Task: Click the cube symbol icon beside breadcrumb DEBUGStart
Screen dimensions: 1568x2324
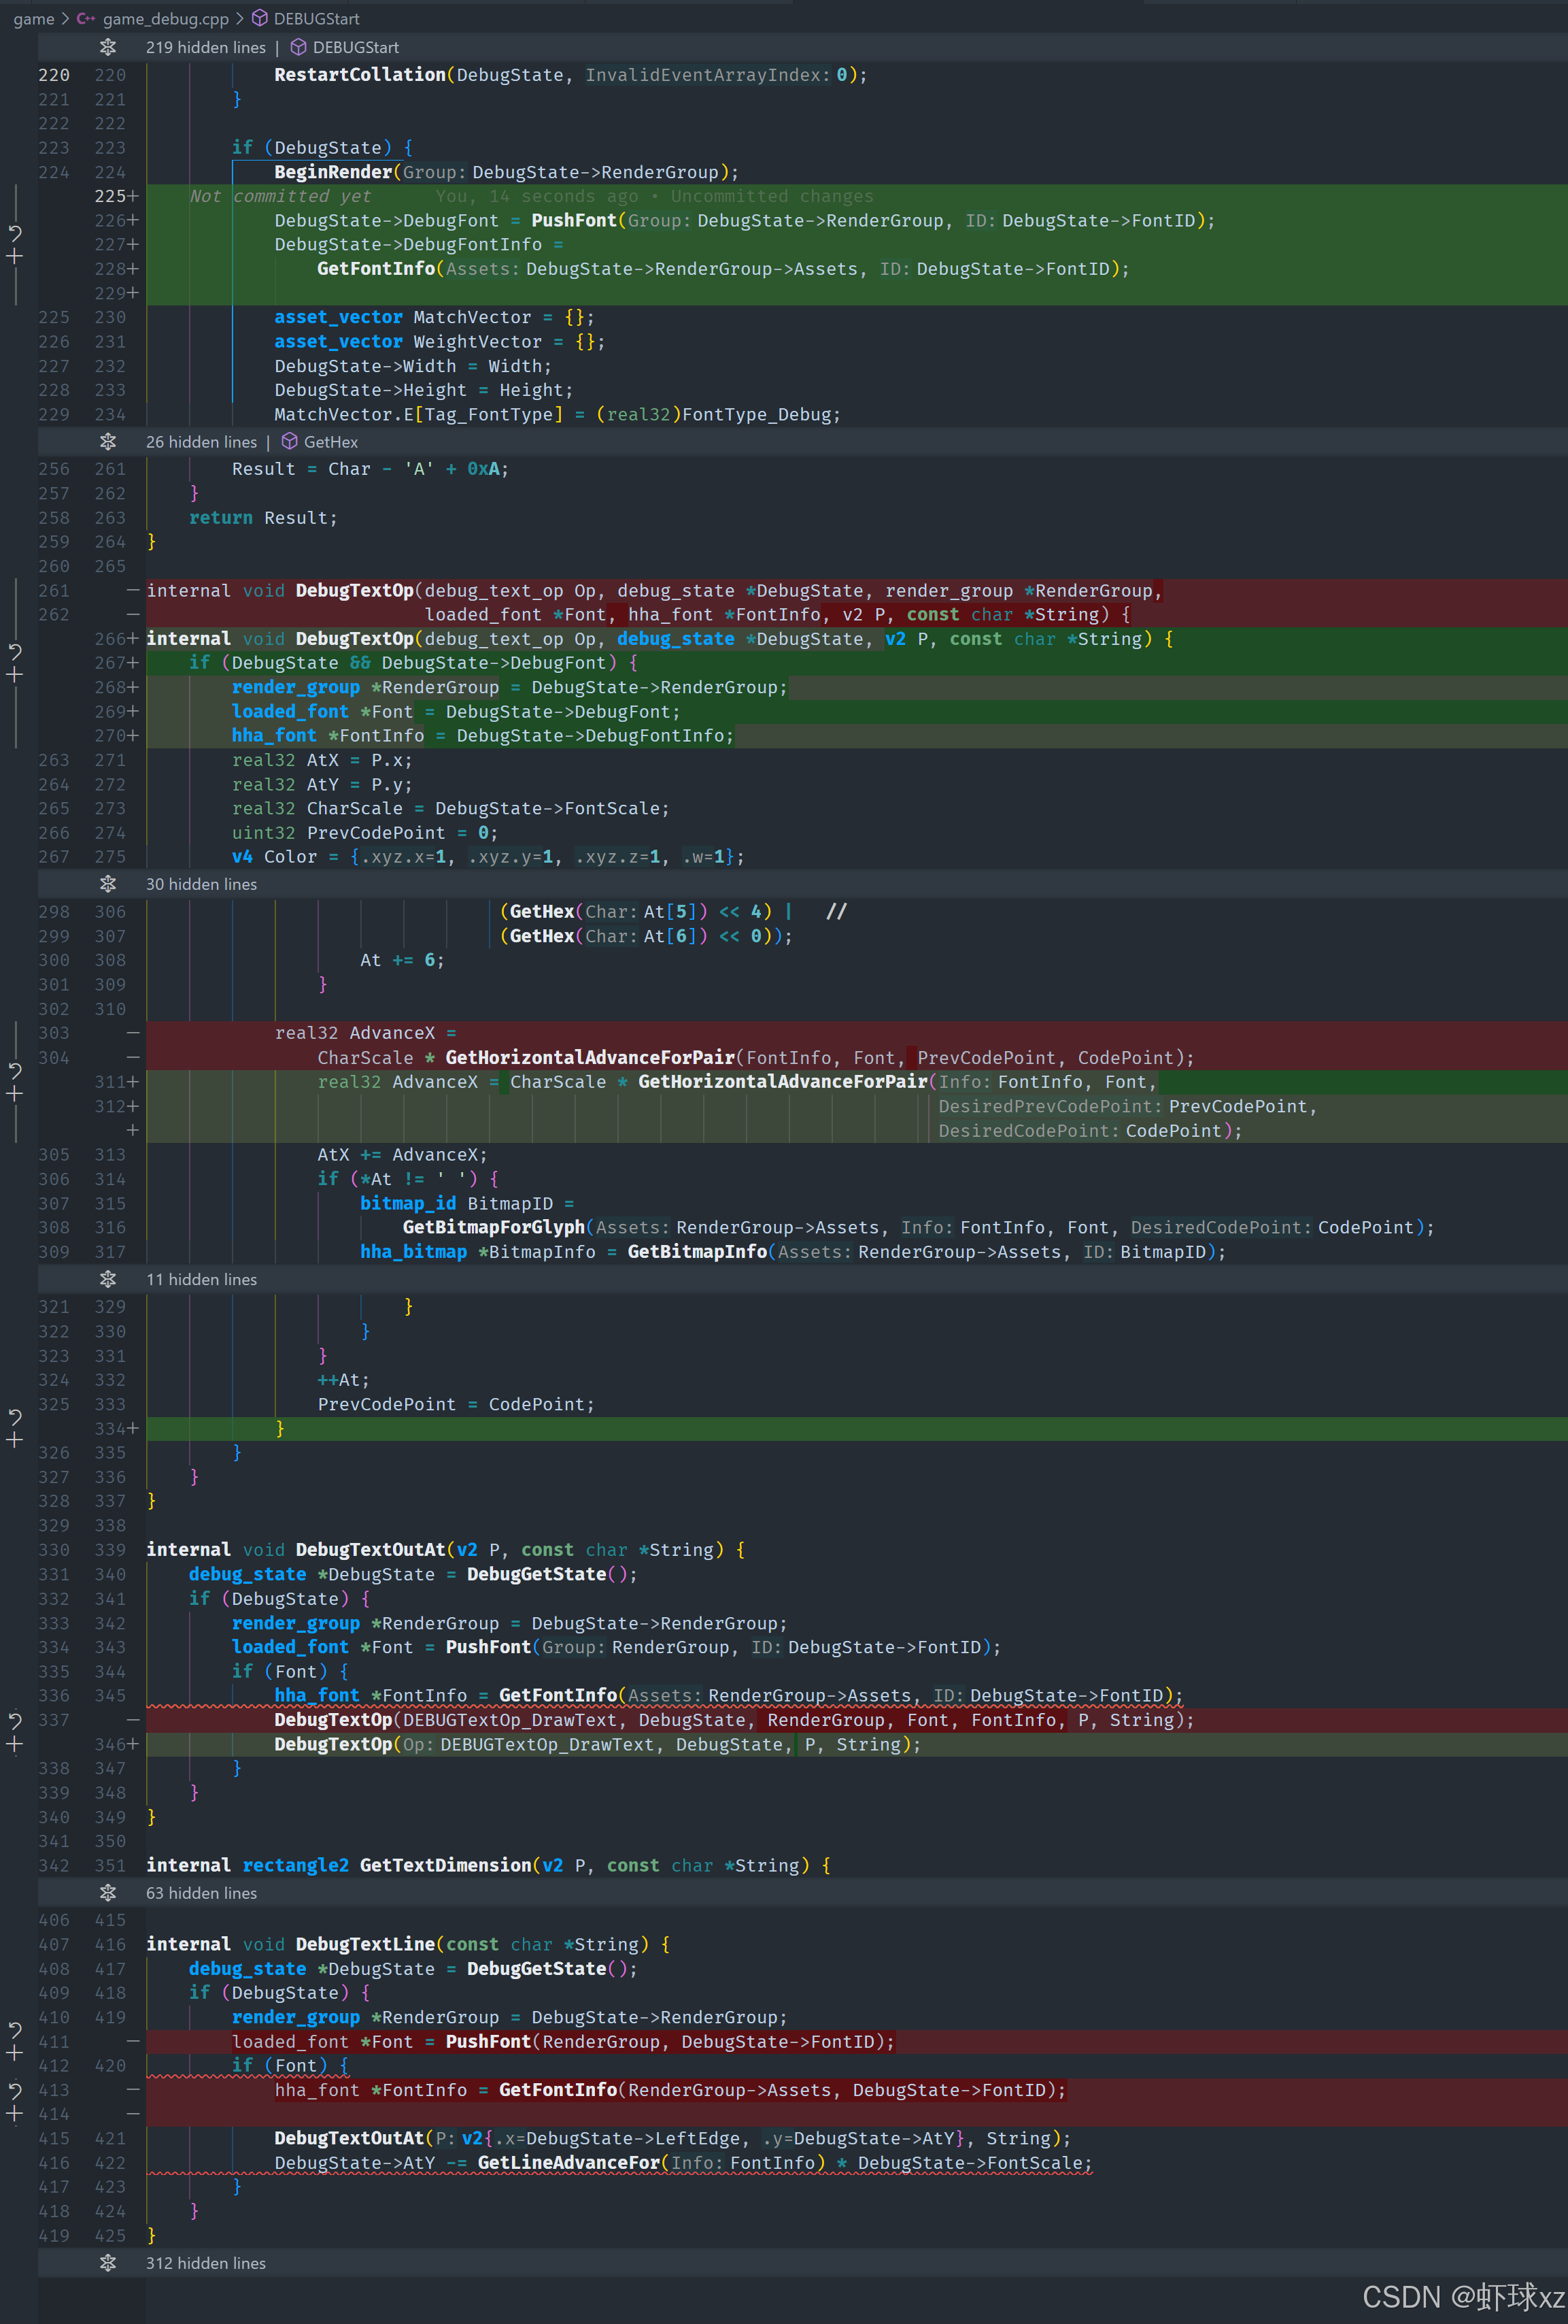Action: click(260, 18)
